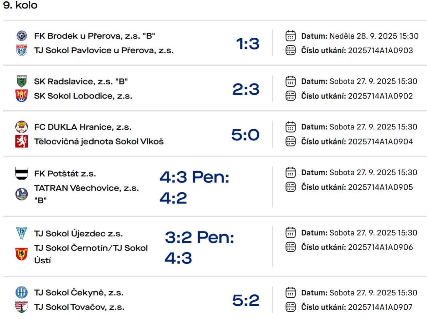The width and height of the screenshot is (427, 319).
Task: Click SK Sokol Lobodice crest
Action: [22, 96]
